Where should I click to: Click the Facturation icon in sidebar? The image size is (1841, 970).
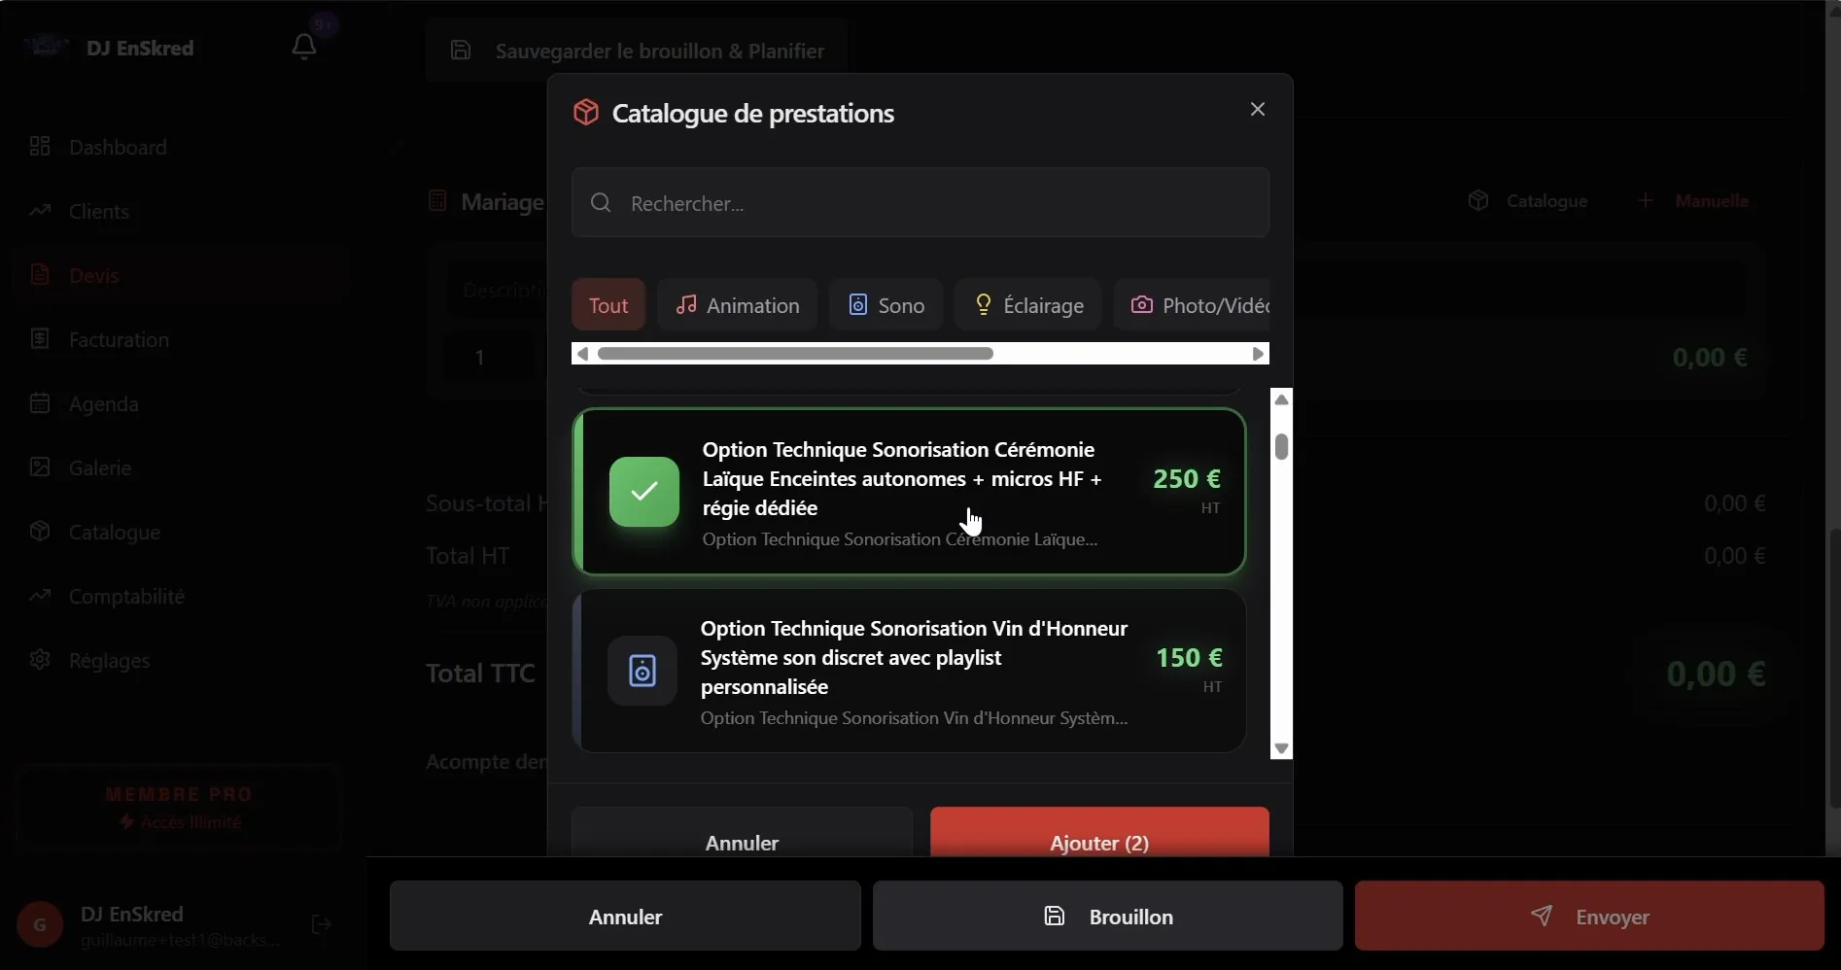point(40,339)
